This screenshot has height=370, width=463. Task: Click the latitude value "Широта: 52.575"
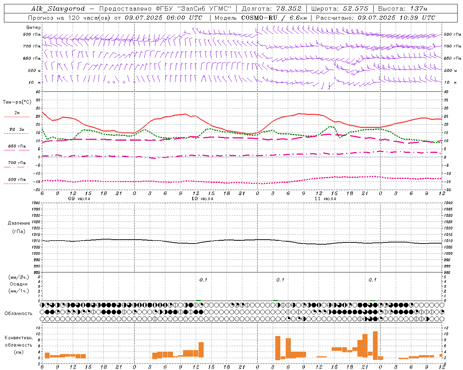(x=340, y=9)
